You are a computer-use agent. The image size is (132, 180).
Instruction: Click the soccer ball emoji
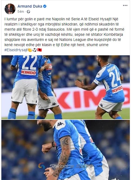click(x=35, y=50)
